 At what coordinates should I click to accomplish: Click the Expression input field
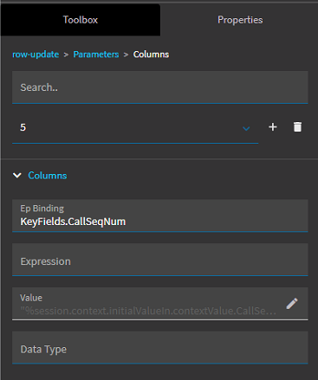[x=160, y=260]
